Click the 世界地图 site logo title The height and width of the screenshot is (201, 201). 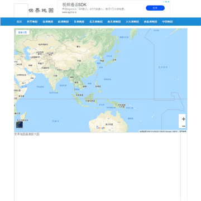[x=41, y=11]
